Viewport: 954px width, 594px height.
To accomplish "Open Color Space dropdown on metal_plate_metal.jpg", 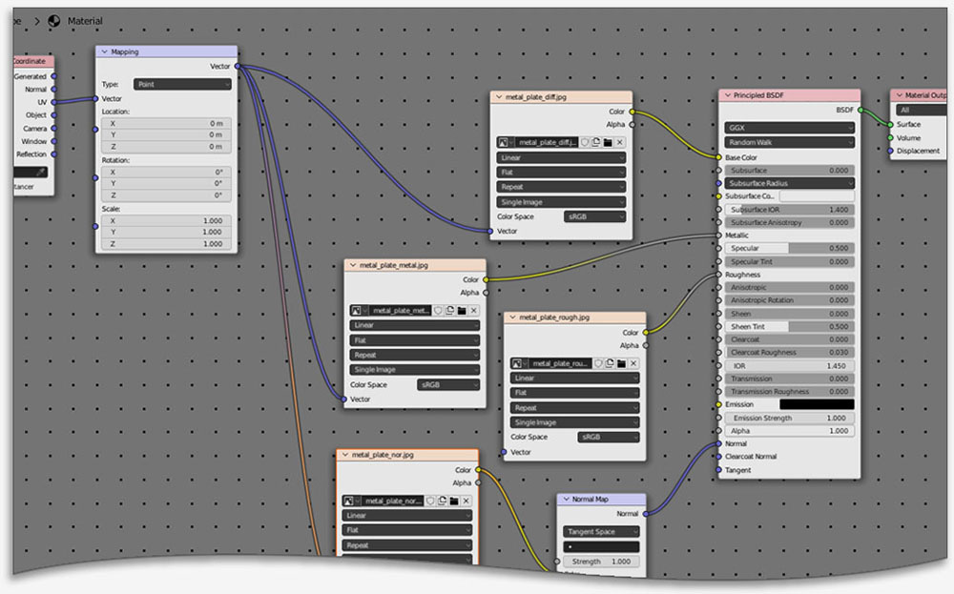I will [x=447, y=385].
